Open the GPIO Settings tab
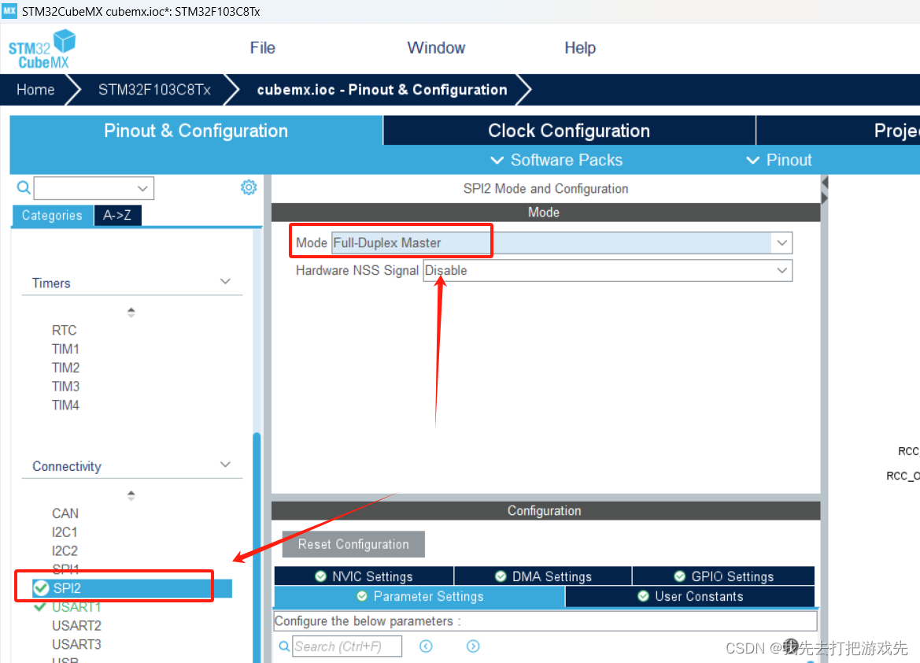 (723, 576)
